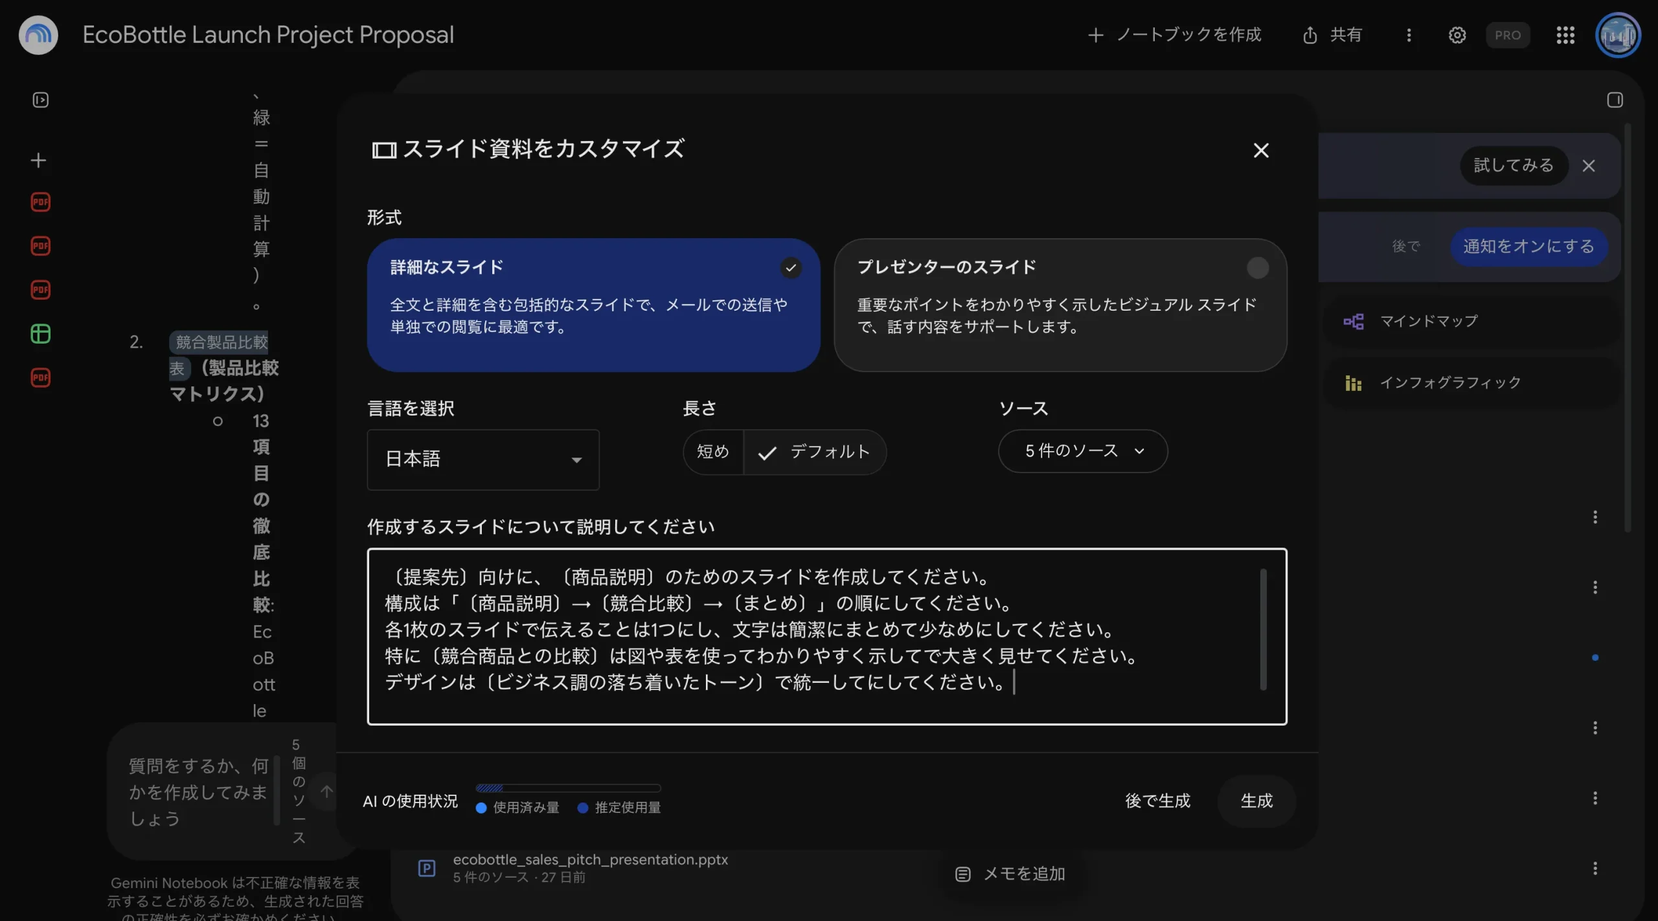
Task: Choose the 短め length option
Action: point(713,452)
